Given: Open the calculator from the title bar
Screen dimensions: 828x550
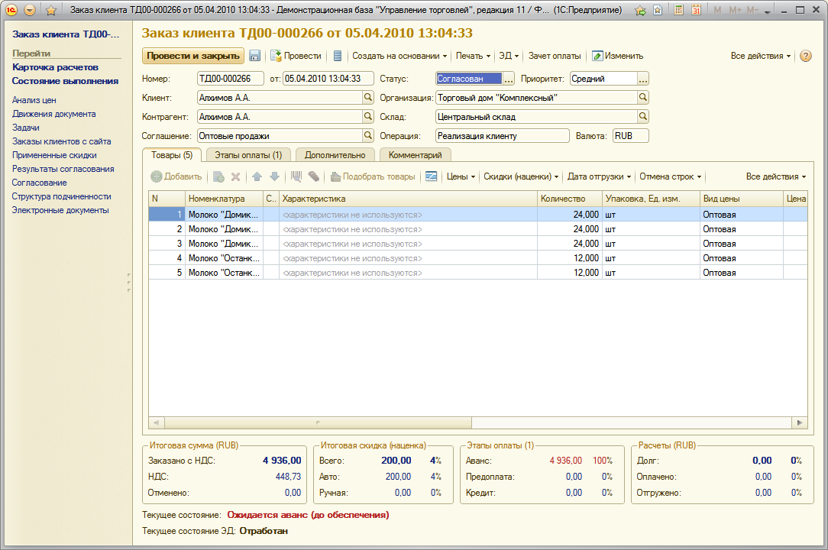Looking at the screenshot, I should point(679,11).
